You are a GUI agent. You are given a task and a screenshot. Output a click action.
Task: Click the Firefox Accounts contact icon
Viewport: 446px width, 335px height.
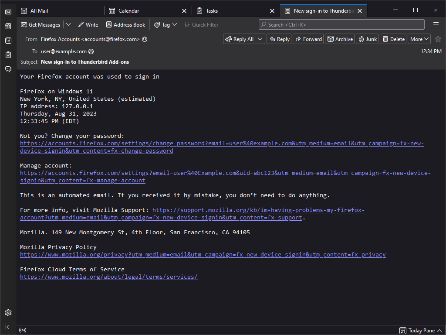(x=145, y=39)
